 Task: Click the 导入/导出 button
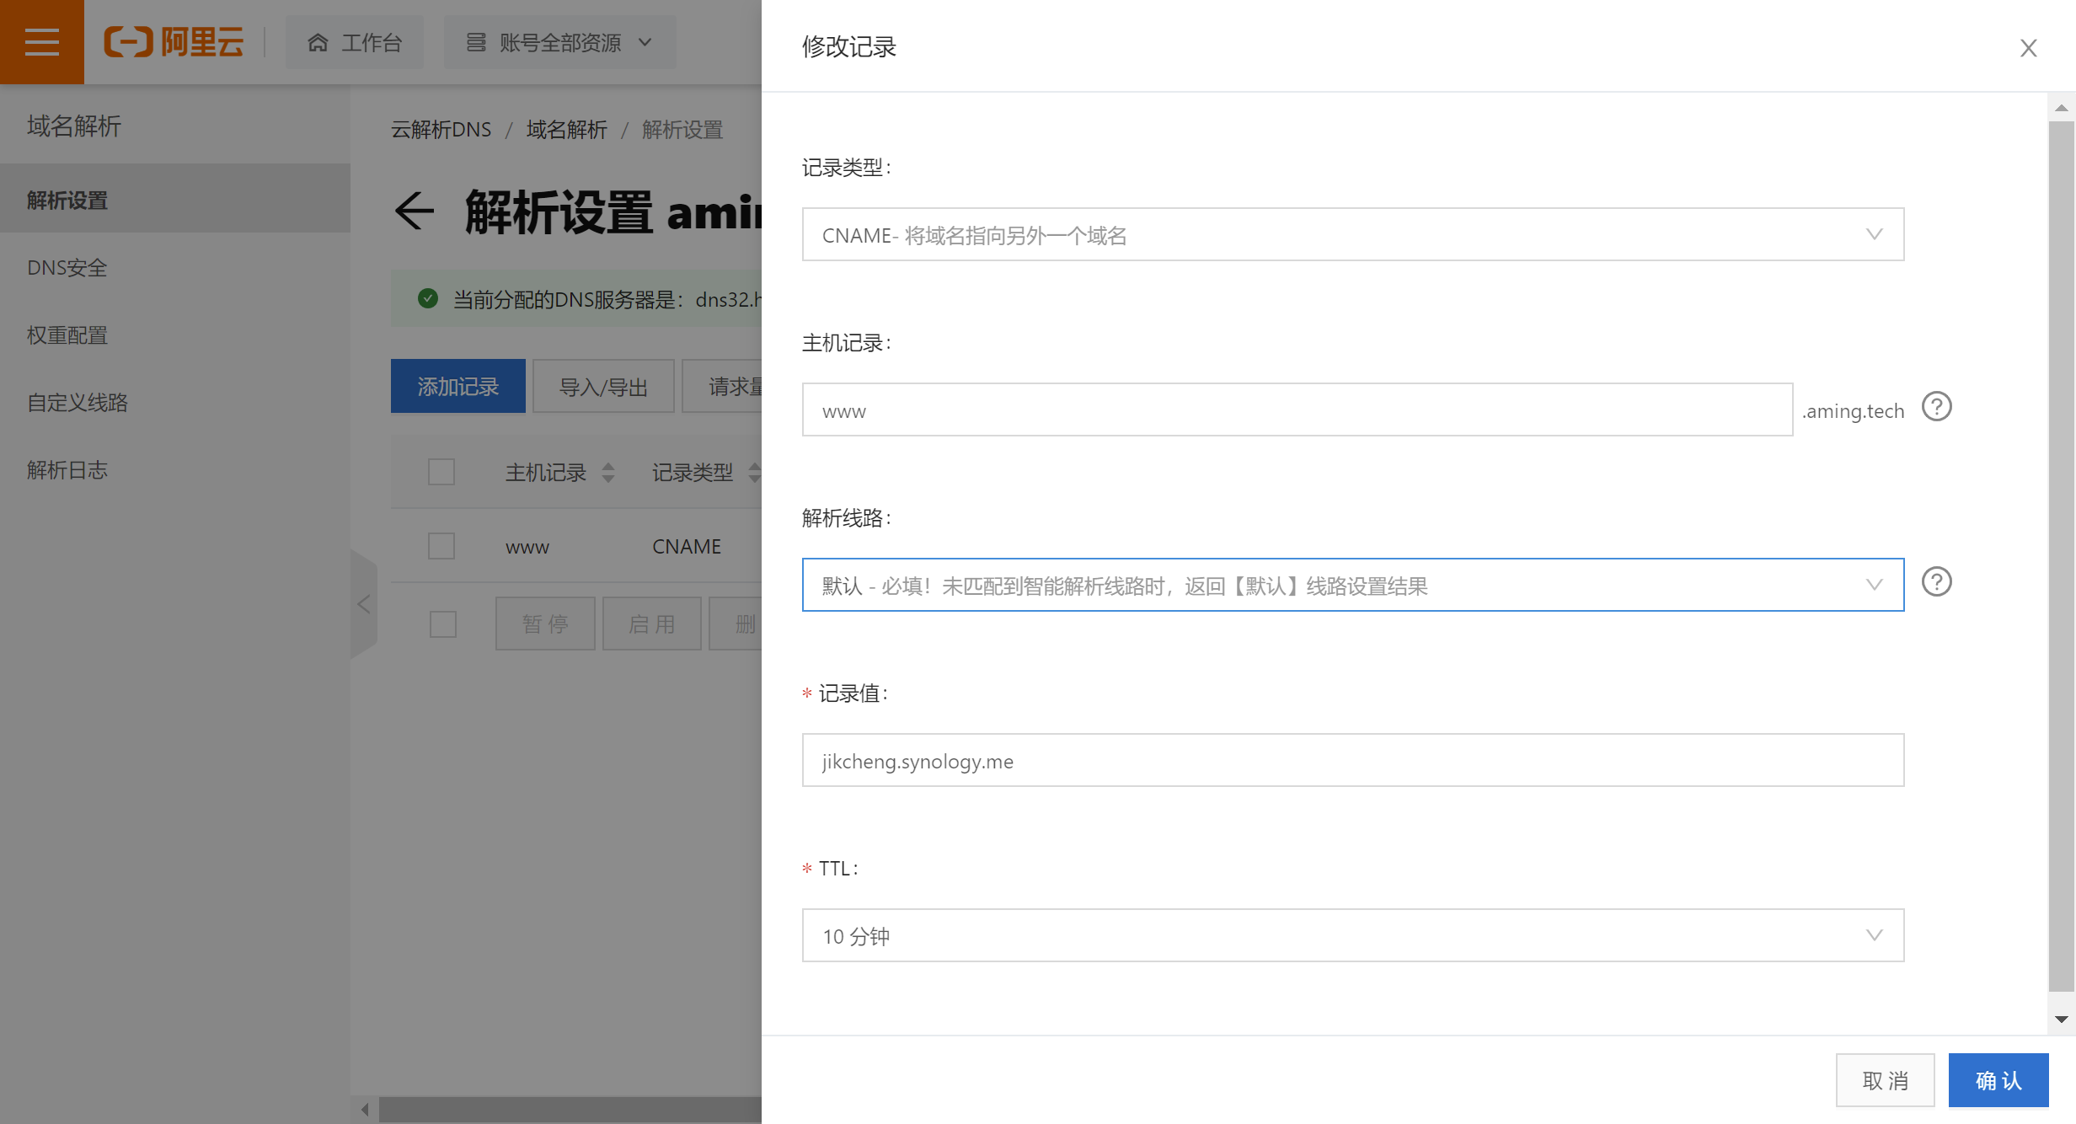point(603,386)
